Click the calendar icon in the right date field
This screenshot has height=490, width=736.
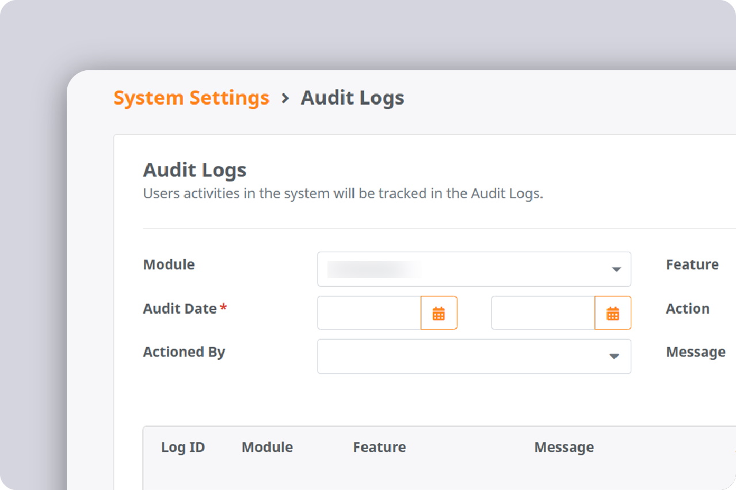pos(613,313)
